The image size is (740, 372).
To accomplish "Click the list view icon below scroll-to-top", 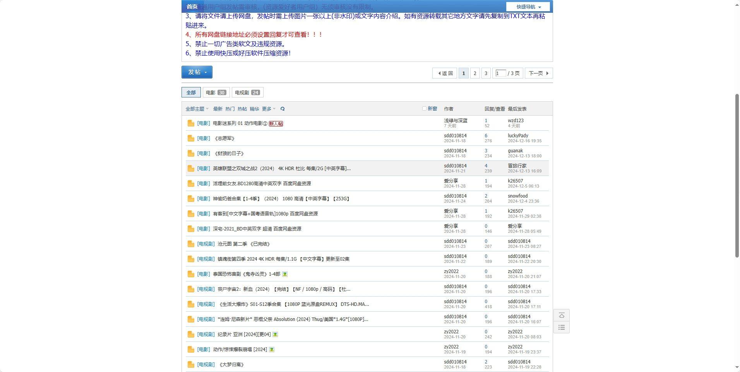I will (x=562, y=328).
